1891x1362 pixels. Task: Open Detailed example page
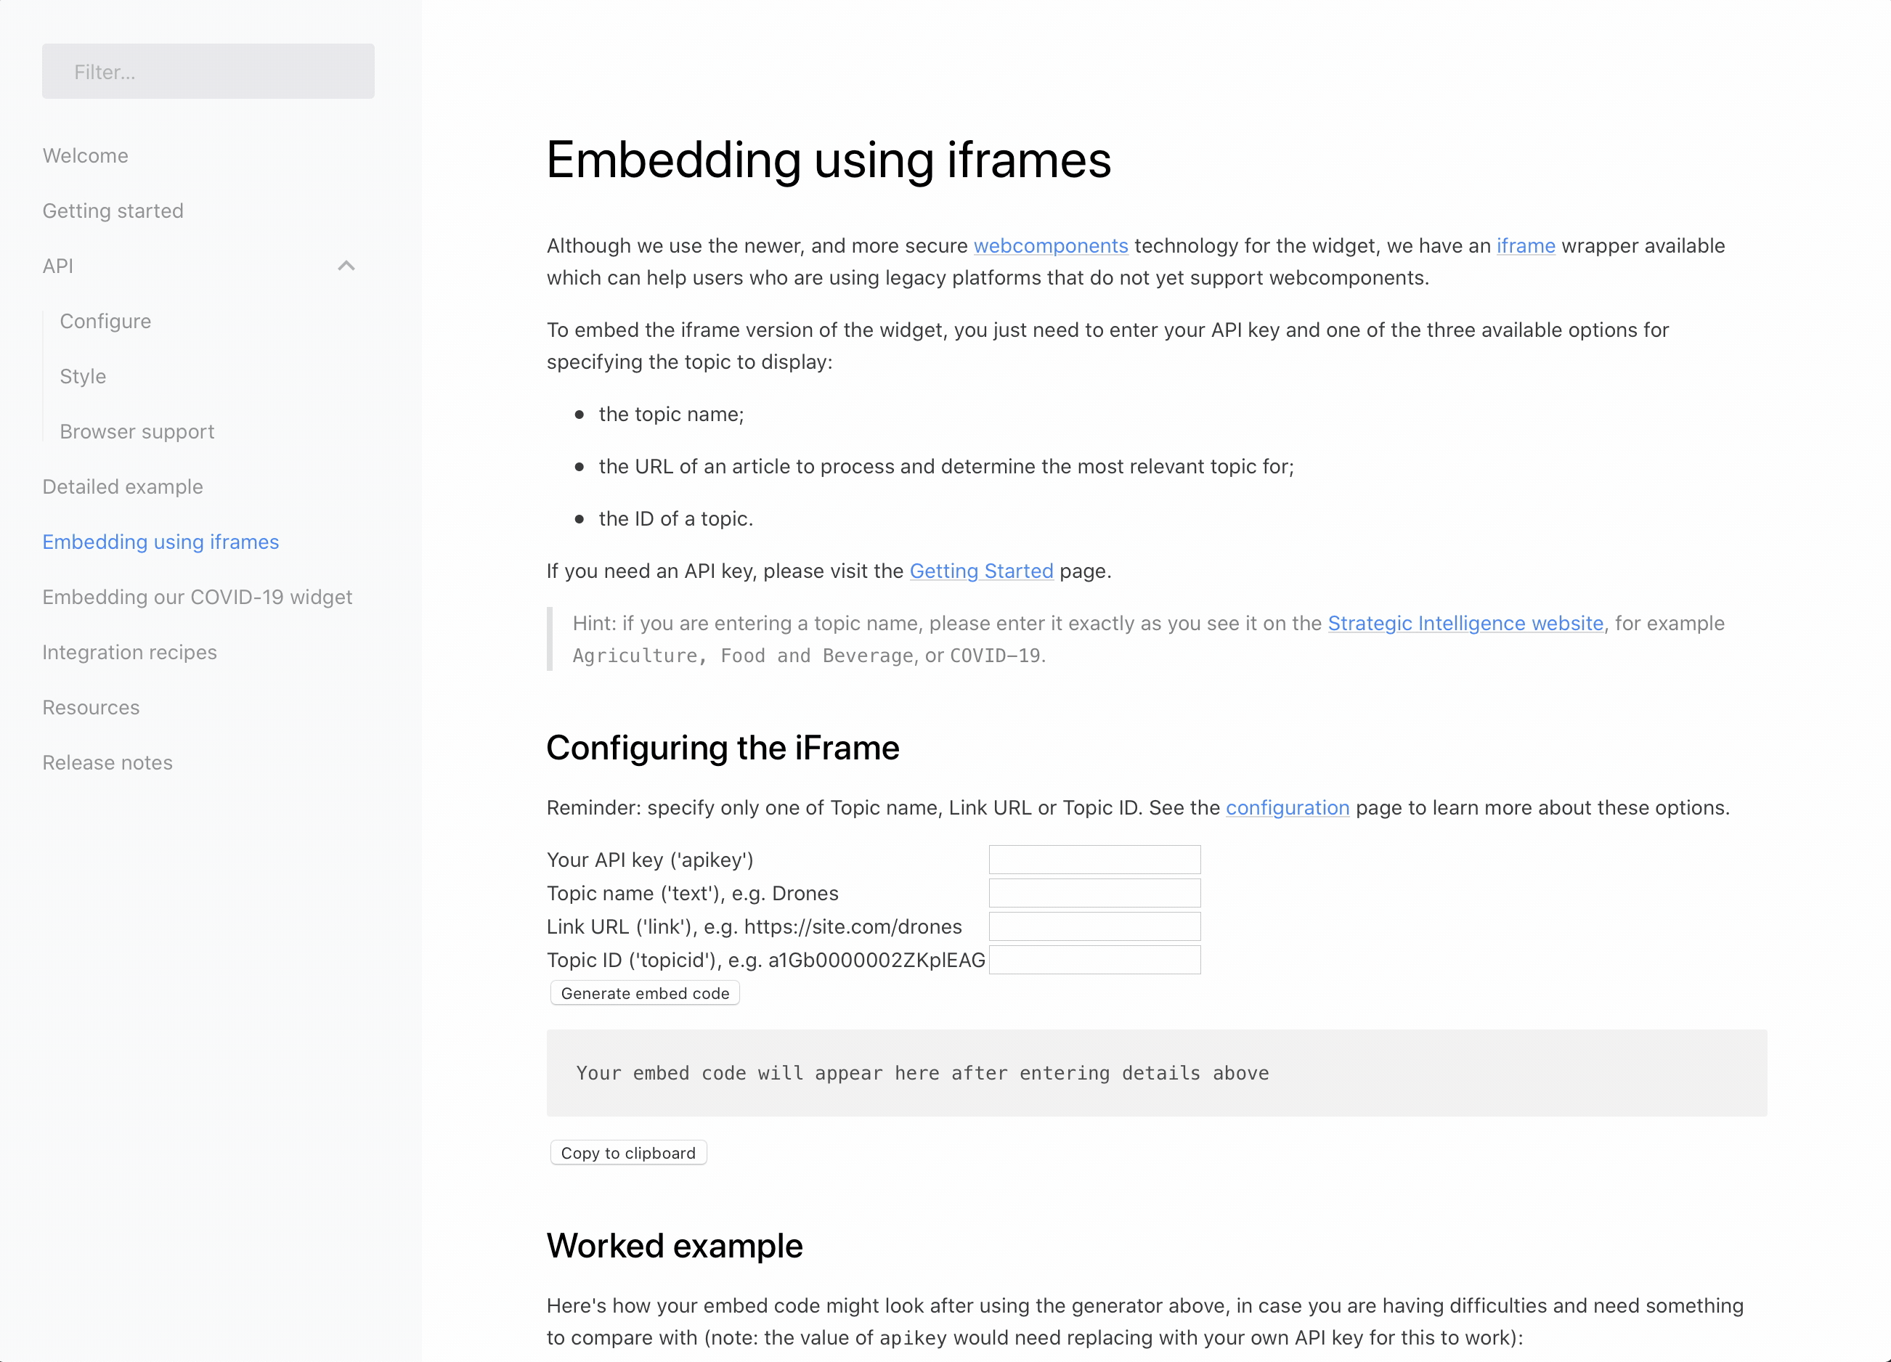coord(123,486)
